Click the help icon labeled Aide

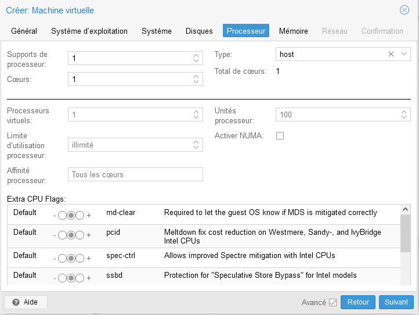click(x=16, y=302)
